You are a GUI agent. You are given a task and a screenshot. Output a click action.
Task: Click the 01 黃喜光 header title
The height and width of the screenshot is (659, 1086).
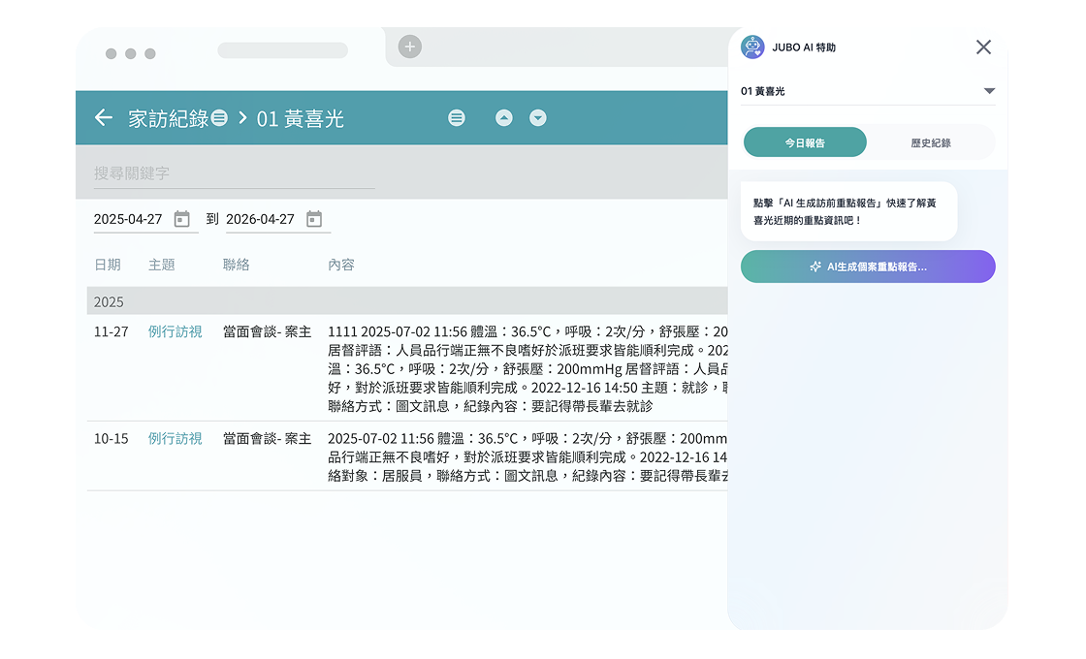(300, 118)
